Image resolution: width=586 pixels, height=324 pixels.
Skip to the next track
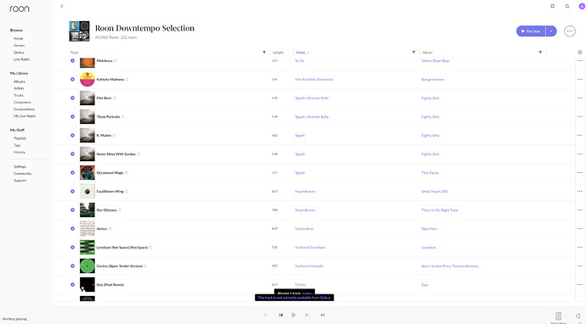click(x=307, y=315)
